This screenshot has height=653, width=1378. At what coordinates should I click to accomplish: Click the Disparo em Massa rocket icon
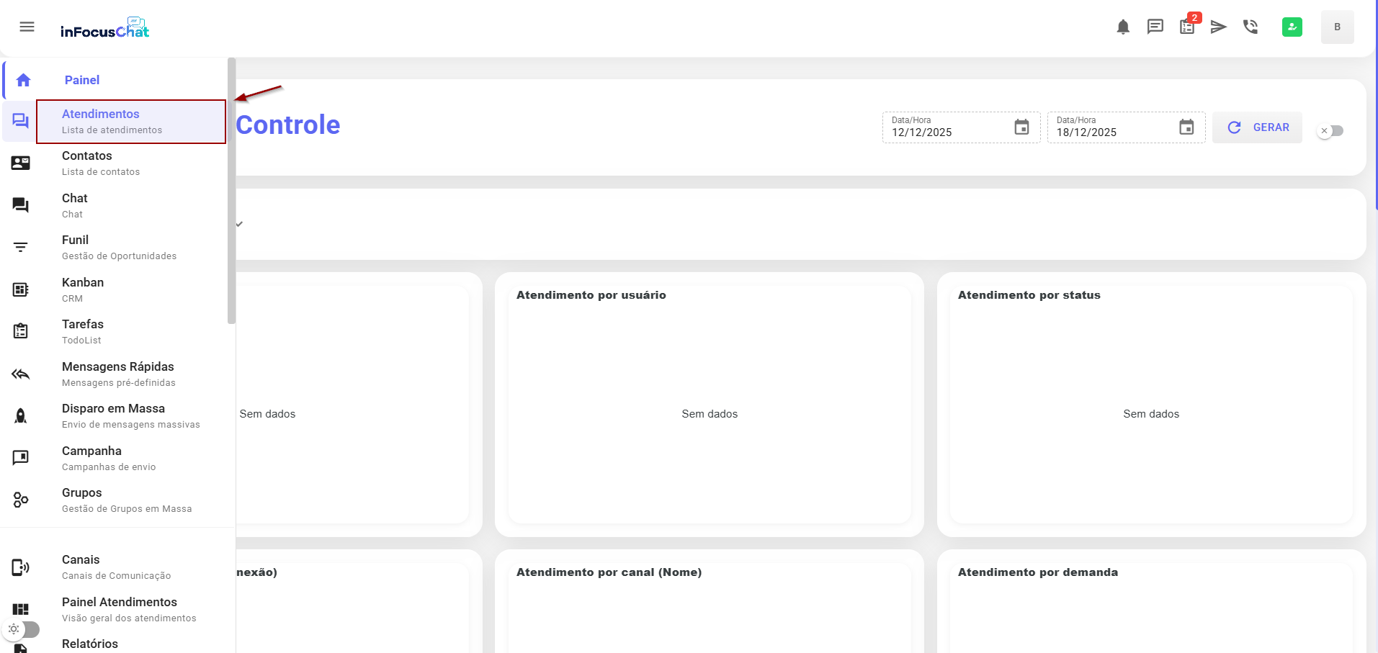coord(21,416)
